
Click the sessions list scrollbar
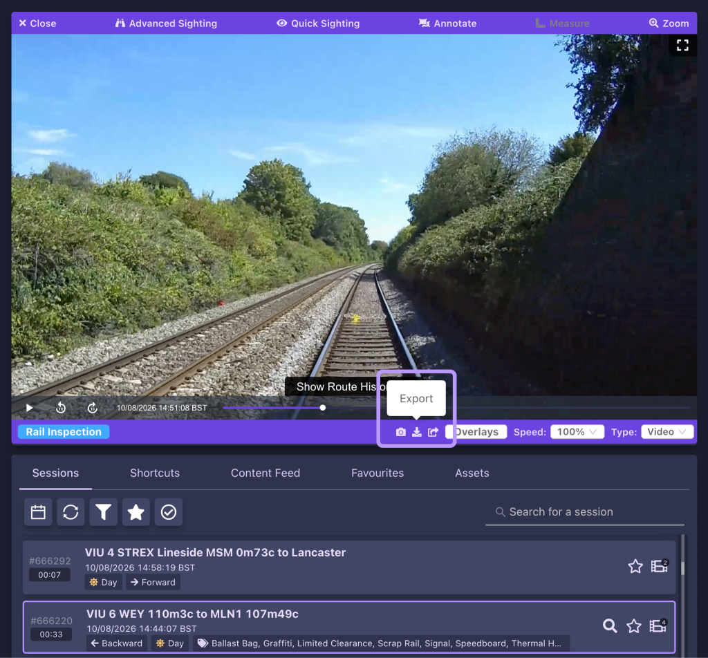pyautogui.click(x=682, y=567)
